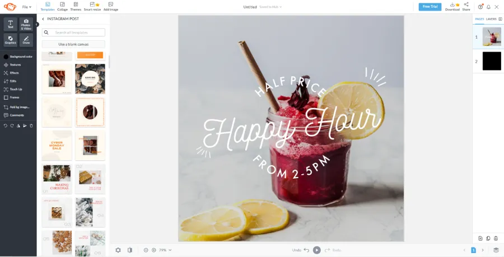Viewport: 504px width, 257px height.
Task: Select the Text tool
Action: pyautogui.click(x=11, y=24)
